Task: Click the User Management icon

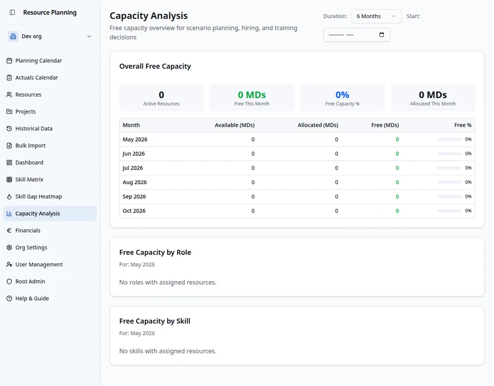Action: click(x=9, y=264)
